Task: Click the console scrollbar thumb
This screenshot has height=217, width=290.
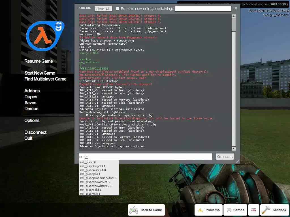Action: coord(234,25)
